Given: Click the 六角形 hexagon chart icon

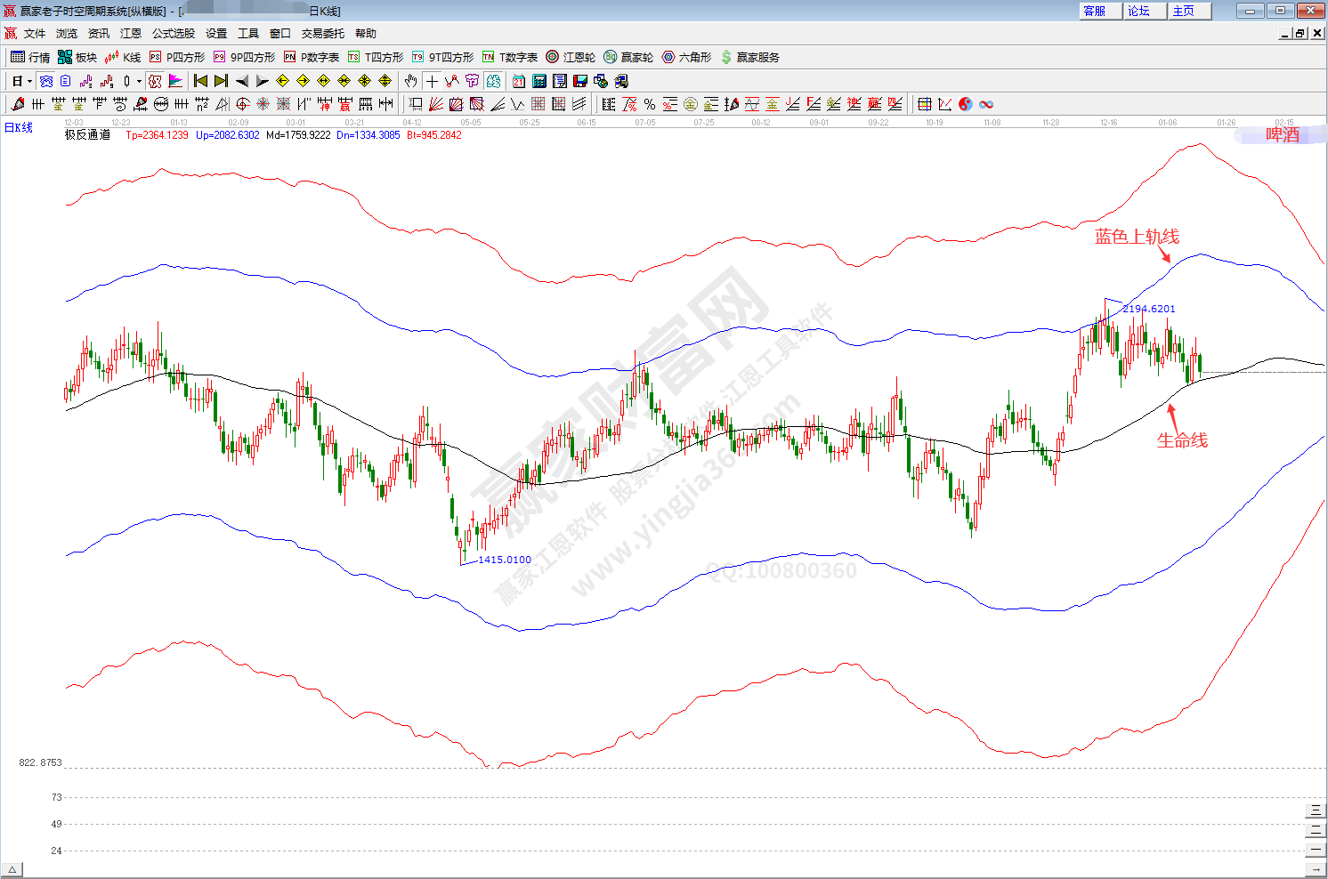Looking at the screenshot, I should pyautogui.click(x=686, y=57).
